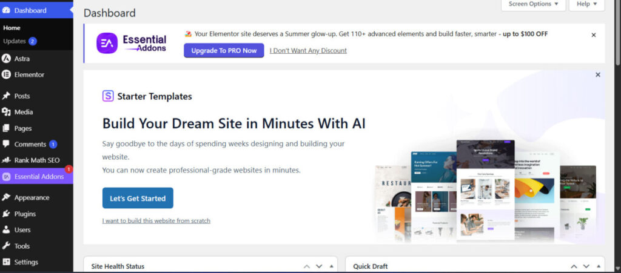The height and width of the screenshot is (273, 621).
Task: Click the Pages icon in sidebar
Action: tap(6, 128)
